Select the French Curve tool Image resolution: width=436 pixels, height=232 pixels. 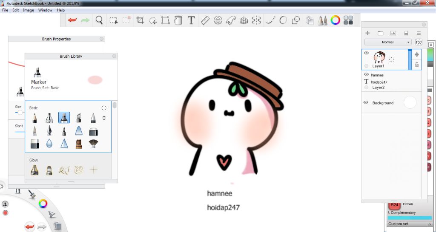pos(231,20)
